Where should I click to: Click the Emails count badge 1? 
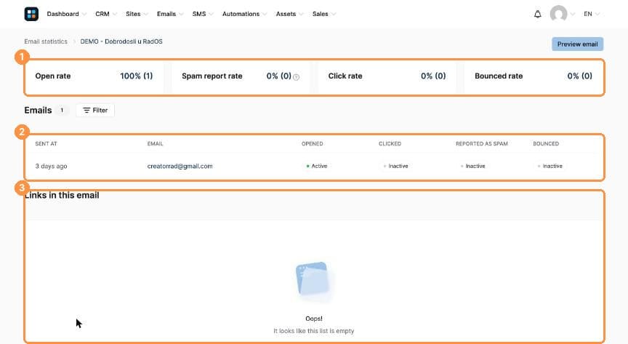point(62,111)
